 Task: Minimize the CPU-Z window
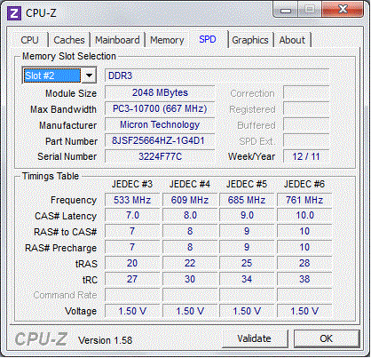pyautogui.click(x=285, y=11)
